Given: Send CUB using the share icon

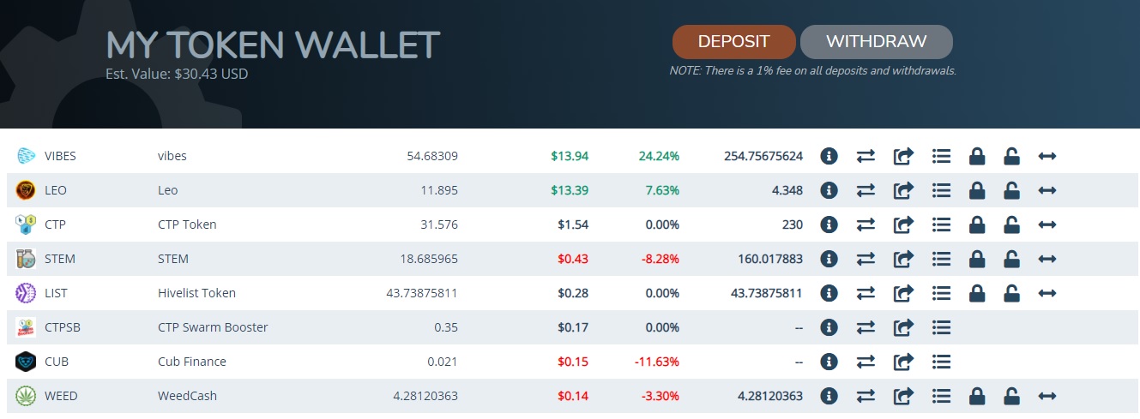Looking at the screenshot, I should tap(903, 362).
